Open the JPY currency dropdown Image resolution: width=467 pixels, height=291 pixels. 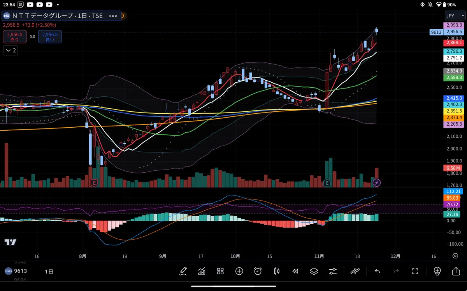pyautogui.click(x=455, y=16)
